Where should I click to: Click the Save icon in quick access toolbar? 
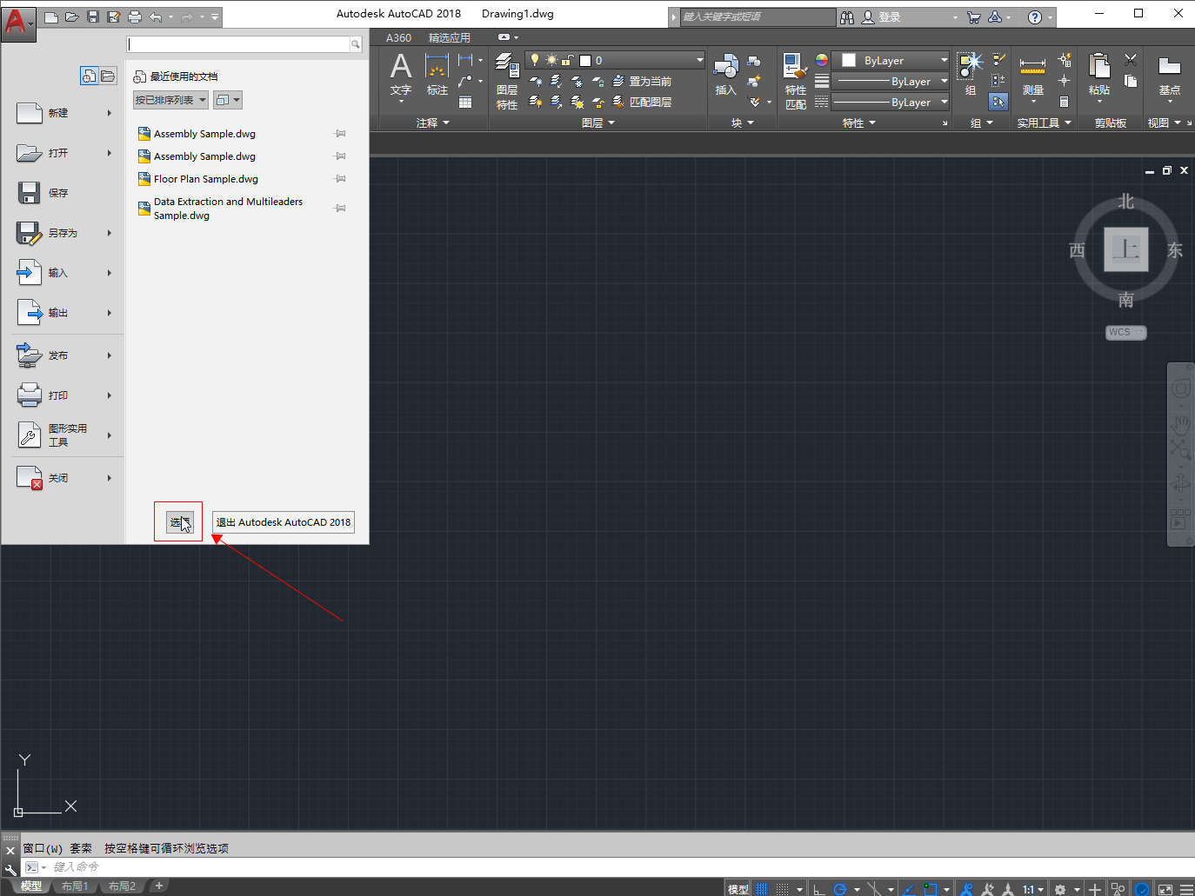pyautogui.click(x=93, y=17)
